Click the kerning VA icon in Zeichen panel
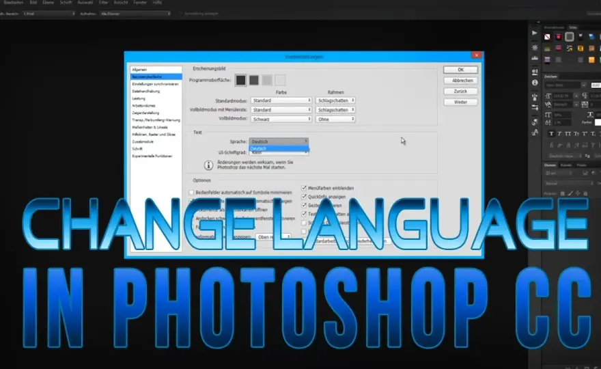Image resolution: width=601 pixels, height=369 pixels. (548, 105)
